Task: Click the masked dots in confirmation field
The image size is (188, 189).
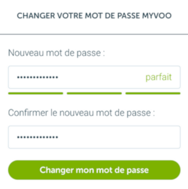Action: 38,137
